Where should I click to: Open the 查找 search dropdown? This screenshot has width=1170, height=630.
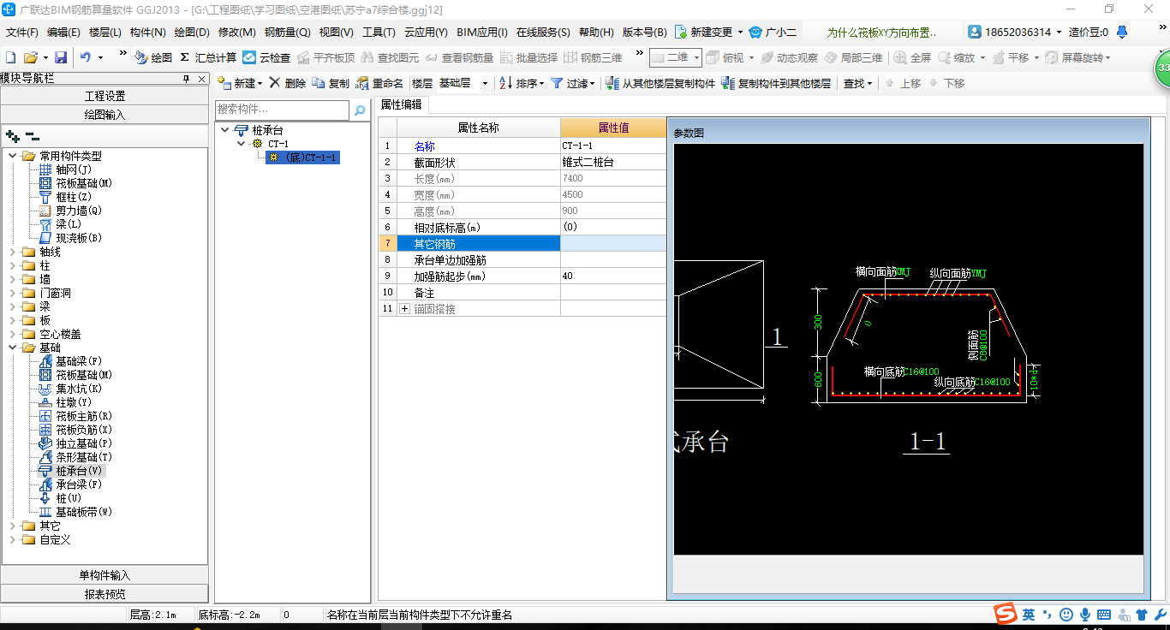click(857, 83)
